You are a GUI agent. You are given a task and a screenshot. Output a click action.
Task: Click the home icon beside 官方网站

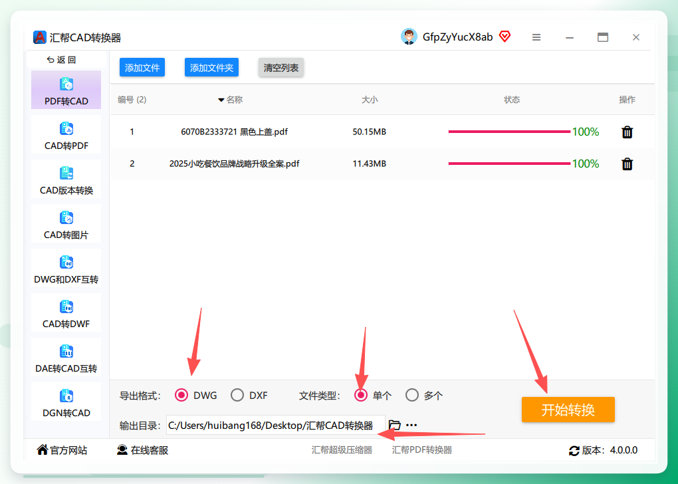[43, 450]
